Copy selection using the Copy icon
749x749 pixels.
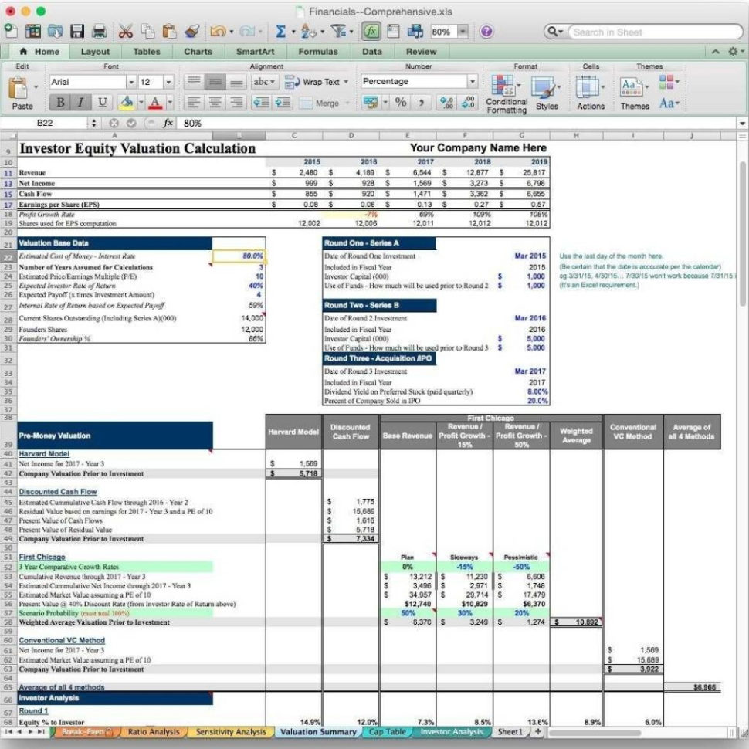click(147, 32)
